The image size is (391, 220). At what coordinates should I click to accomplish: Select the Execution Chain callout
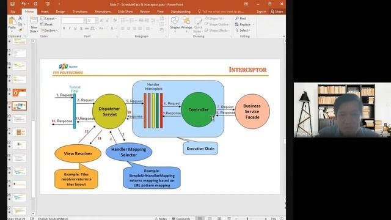200,148
